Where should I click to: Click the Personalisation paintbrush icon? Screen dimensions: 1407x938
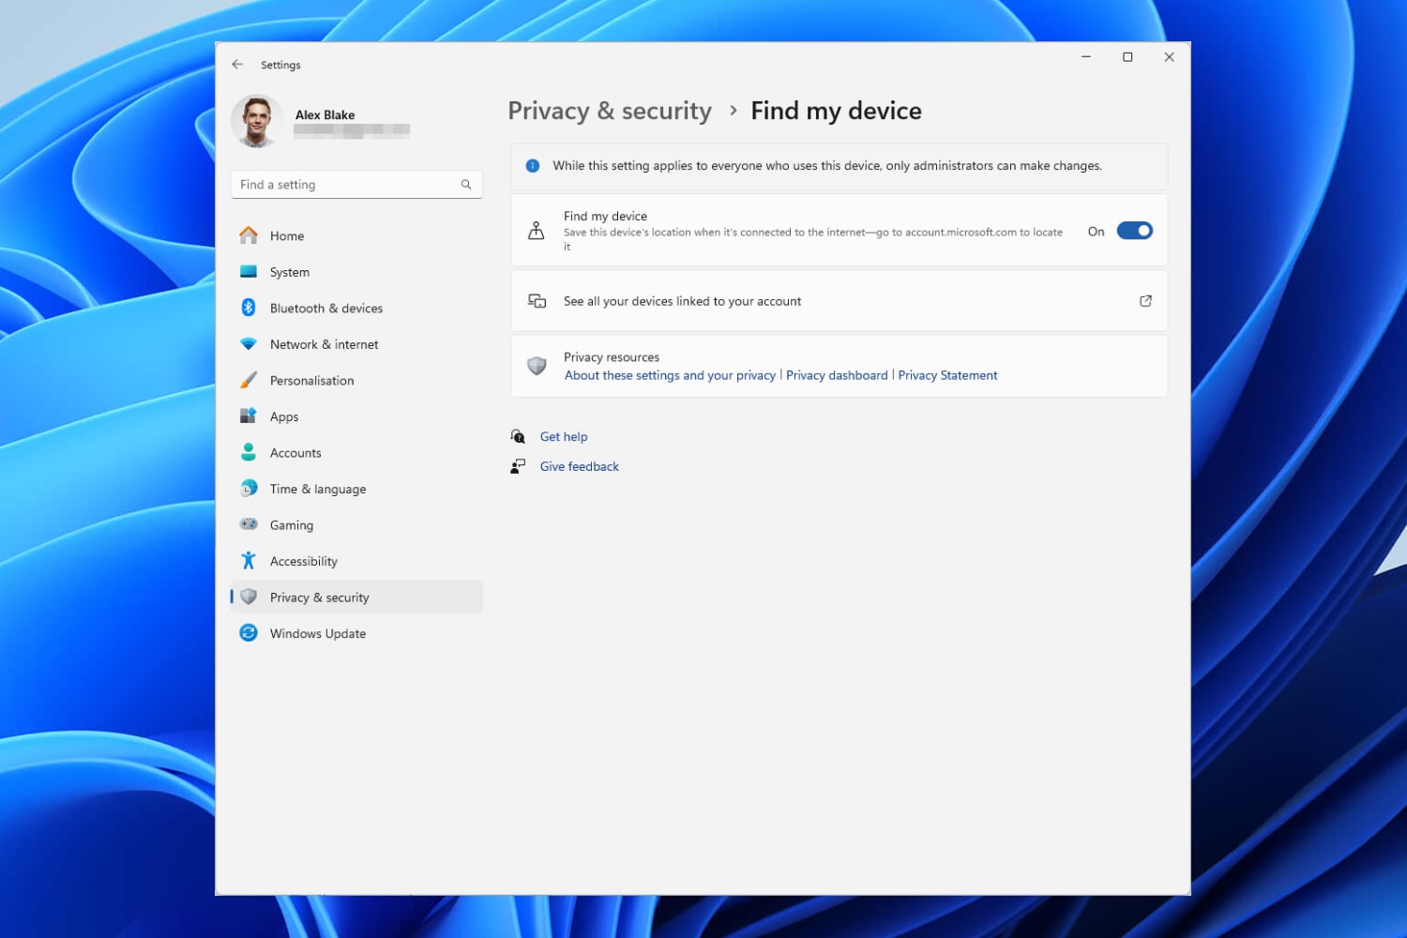(249, 380)
